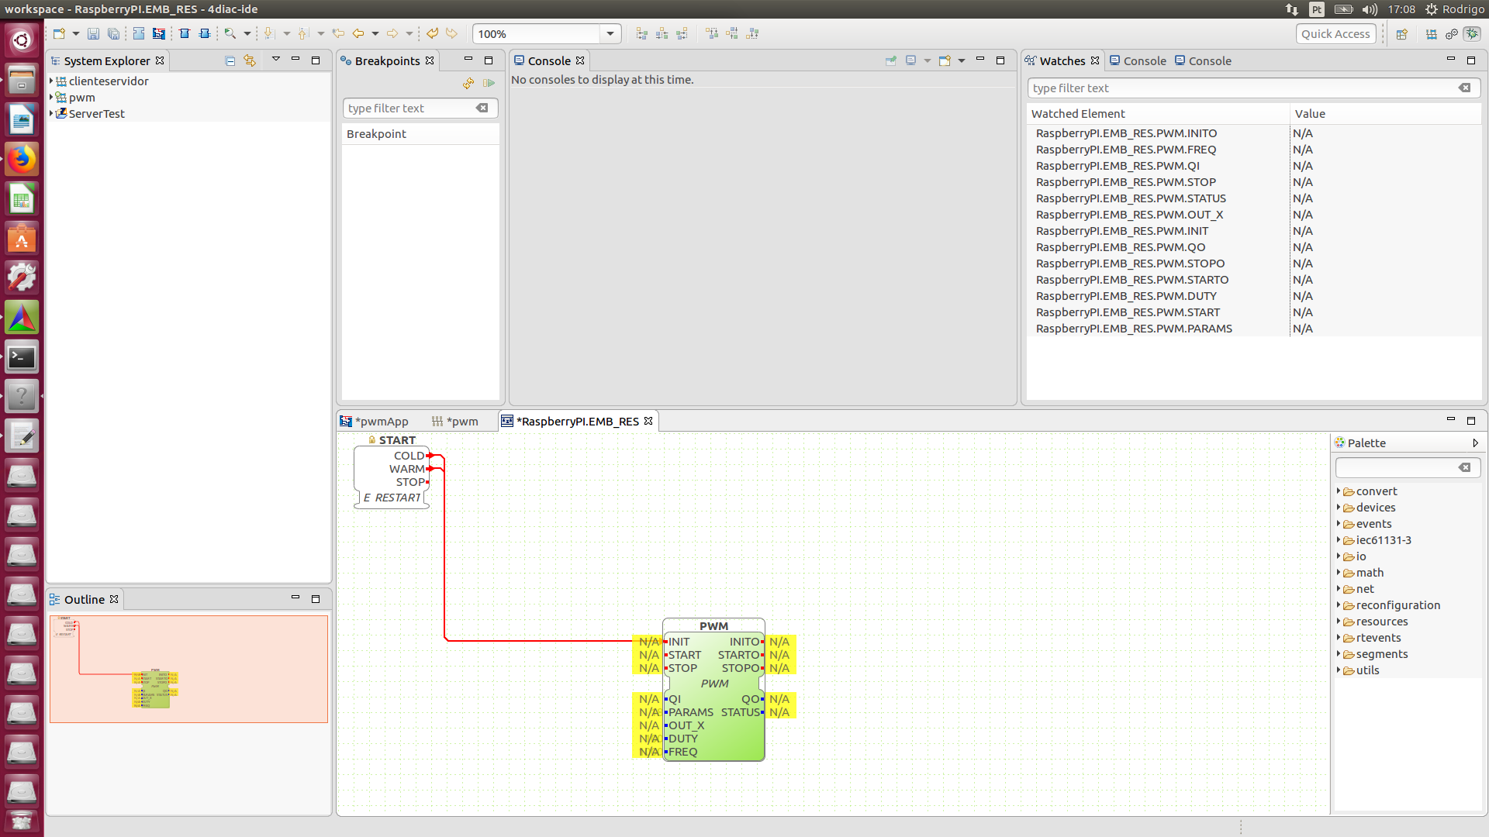Viewport: 1489px width, 837px height.
Task: Click the Pin Console icon
Action: pos(891,60)
